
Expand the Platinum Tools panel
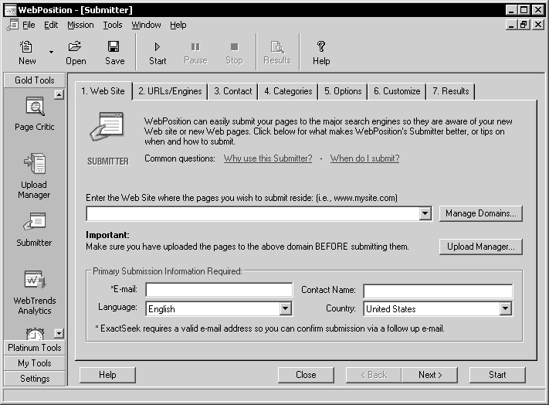34,348
